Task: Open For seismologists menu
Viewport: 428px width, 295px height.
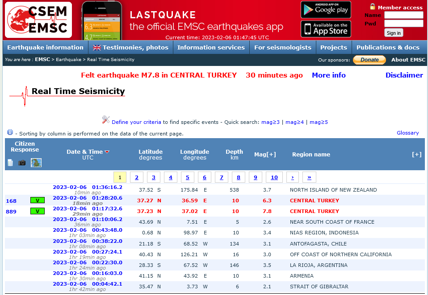Action: (x=283, y=47)
